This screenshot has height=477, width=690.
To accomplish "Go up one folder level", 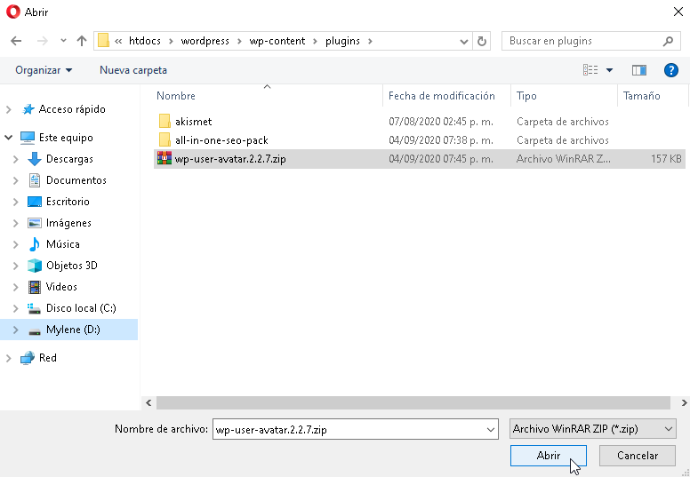I will tap(82, 41).
